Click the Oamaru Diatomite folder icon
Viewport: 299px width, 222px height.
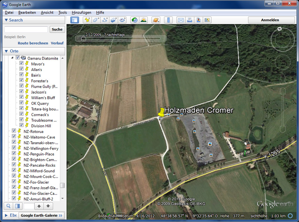point(23,58)
